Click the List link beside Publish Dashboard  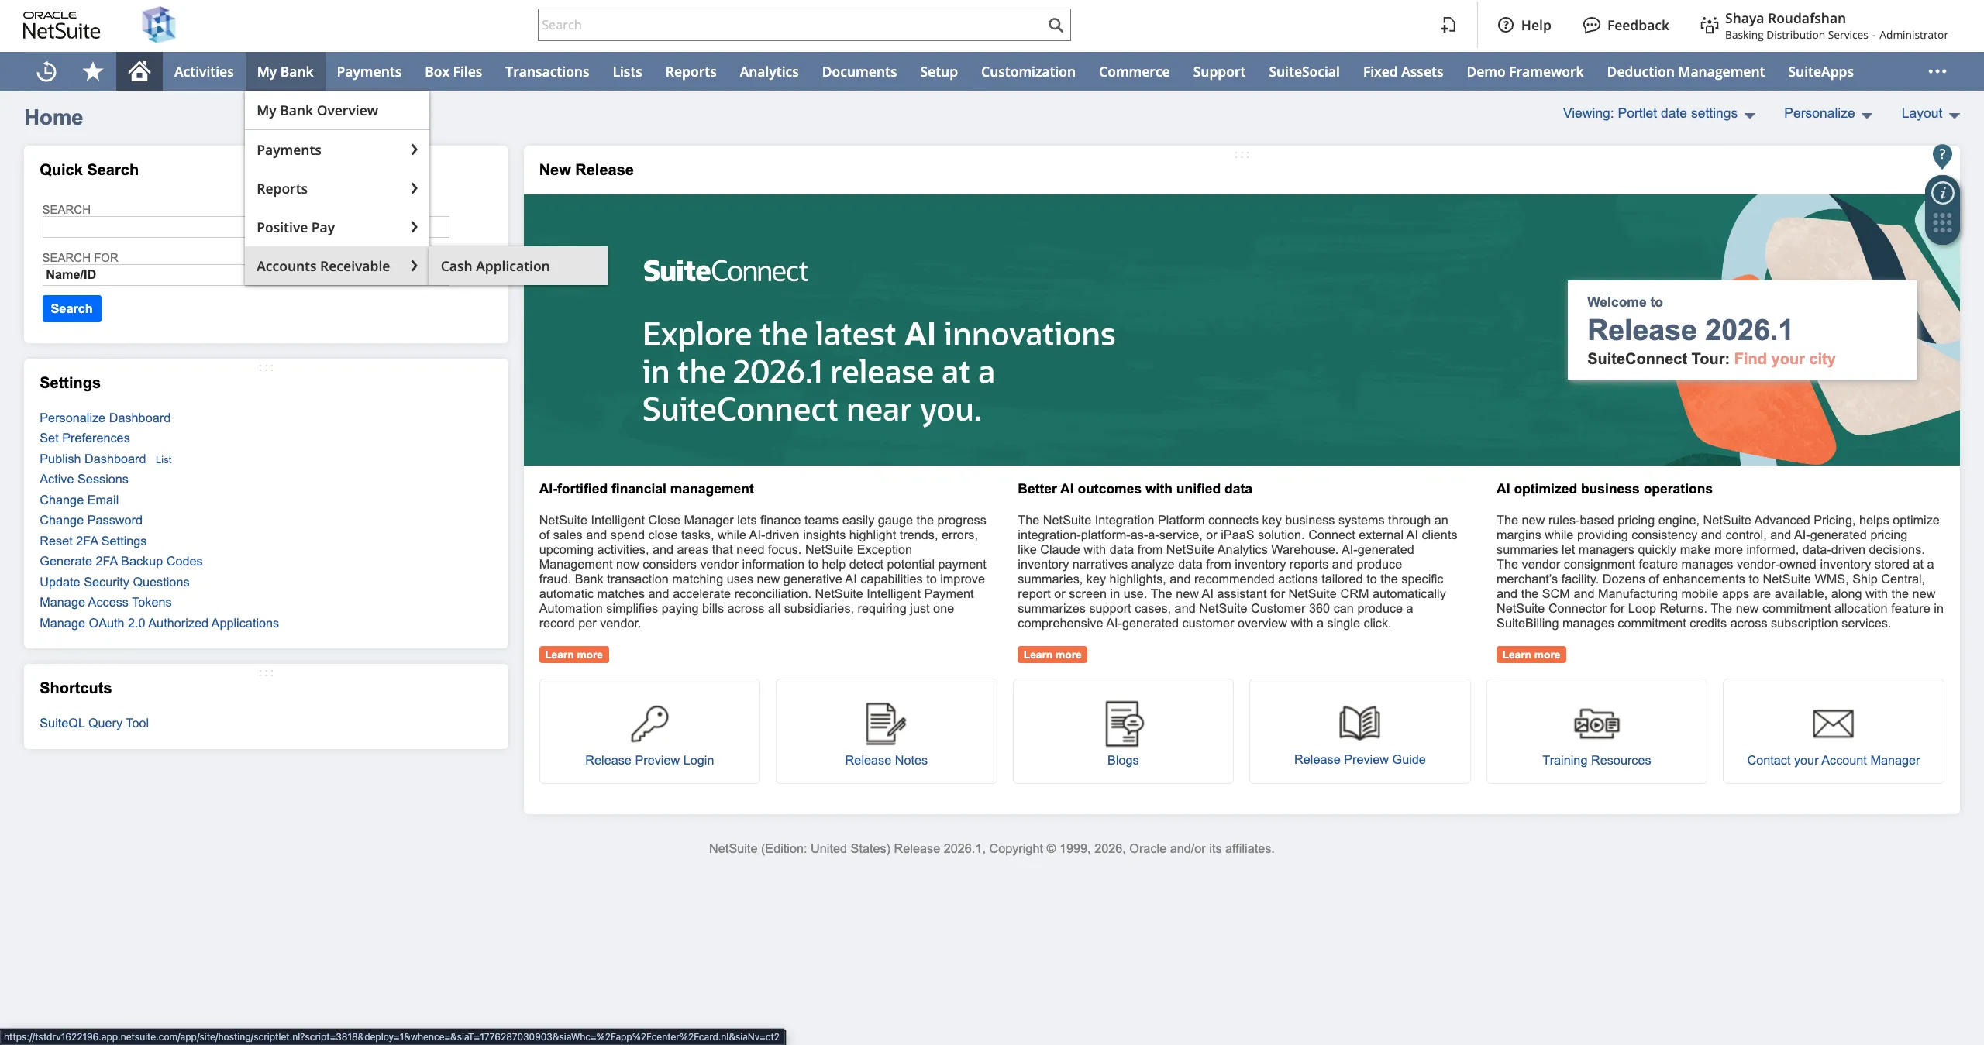164,459
